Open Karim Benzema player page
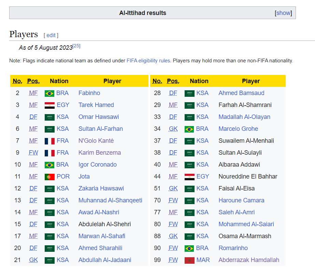Screen dimensions: 315x277 [100, 153]
